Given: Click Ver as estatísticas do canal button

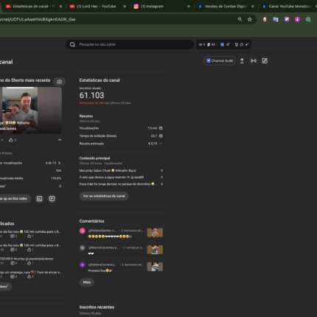Looking at the screenshot, I should click(104, 196).
